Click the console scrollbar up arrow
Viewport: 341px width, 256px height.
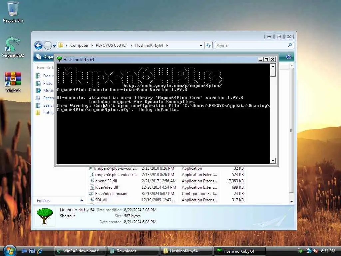point(273,66)
